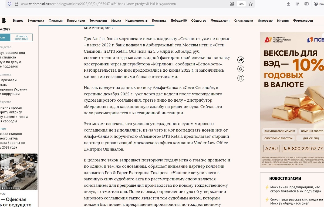
Task: Click the Выкуп в любой момент ad button
Action: pyautogui.click(x=280, y=131)
